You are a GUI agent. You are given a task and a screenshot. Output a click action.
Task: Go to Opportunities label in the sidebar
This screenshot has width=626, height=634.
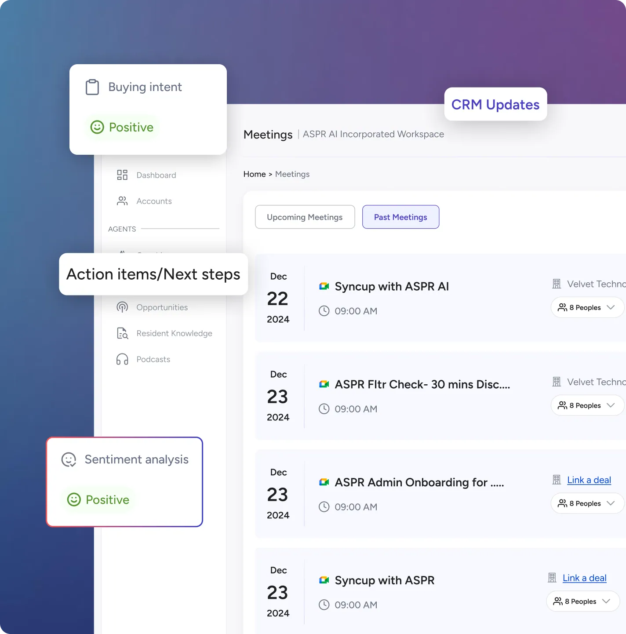pos(162,307)
